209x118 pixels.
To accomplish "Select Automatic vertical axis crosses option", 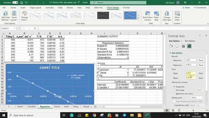I will point(174,87).
